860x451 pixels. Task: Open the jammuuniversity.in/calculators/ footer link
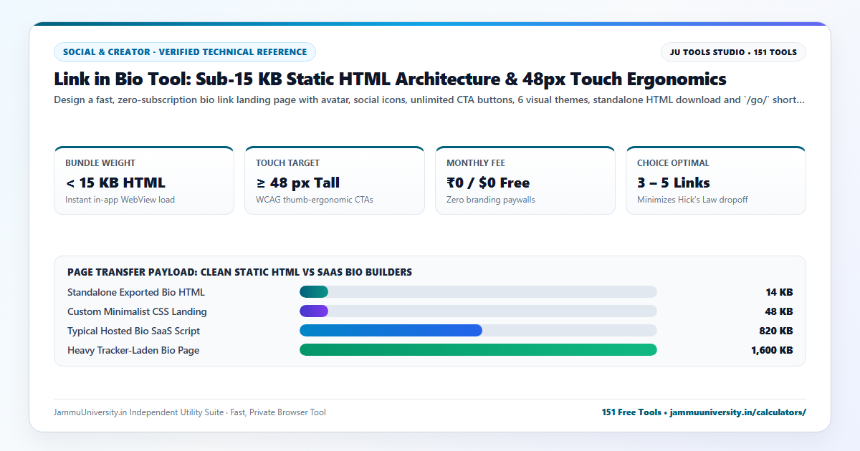738,412
